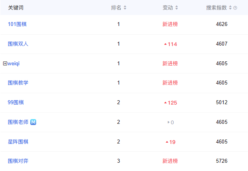This screenshot has width=248, height=171.
Task: View the 99围棋 keyword details
Action: (16, 102)
